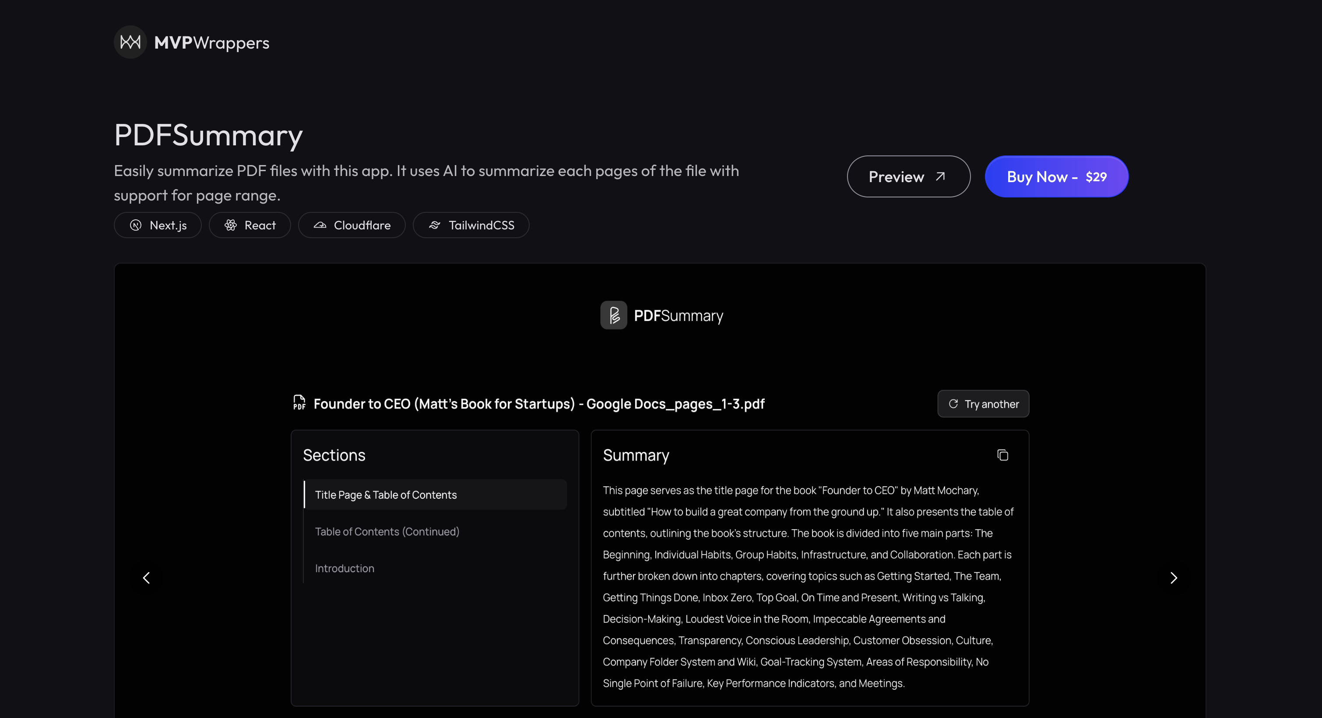Click the summary paragraph text
This screenshot has width=1322, height=718.
tap(808, 587)
